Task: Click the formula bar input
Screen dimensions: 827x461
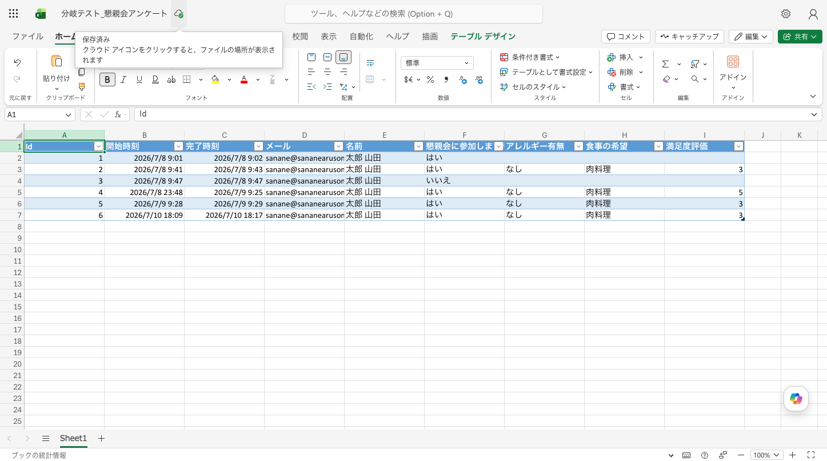Action: tap(472, 114)
